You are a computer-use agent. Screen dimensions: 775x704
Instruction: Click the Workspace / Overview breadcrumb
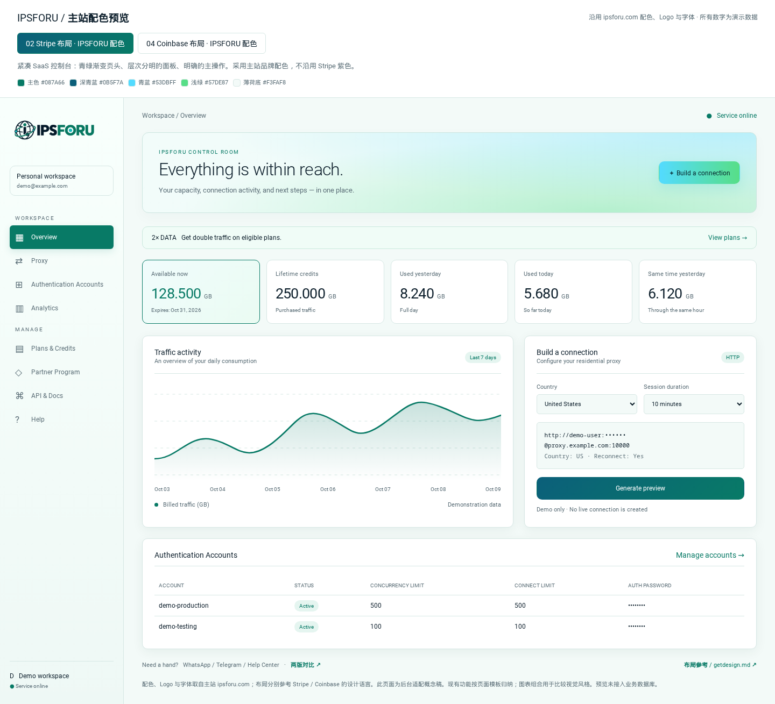point(174,116)
